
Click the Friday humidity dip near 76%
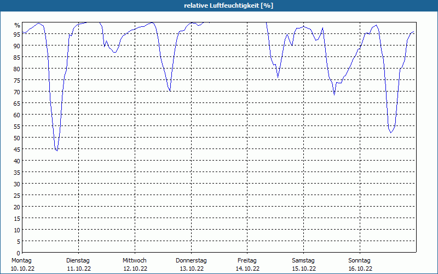(278, 77)
